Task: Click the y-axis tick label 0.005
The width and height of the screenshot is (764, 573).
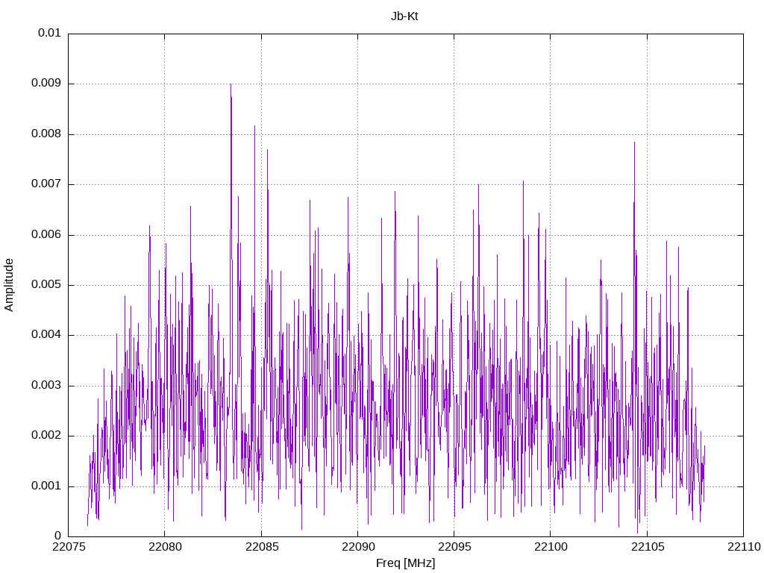Action: click(x=46, y=284)
